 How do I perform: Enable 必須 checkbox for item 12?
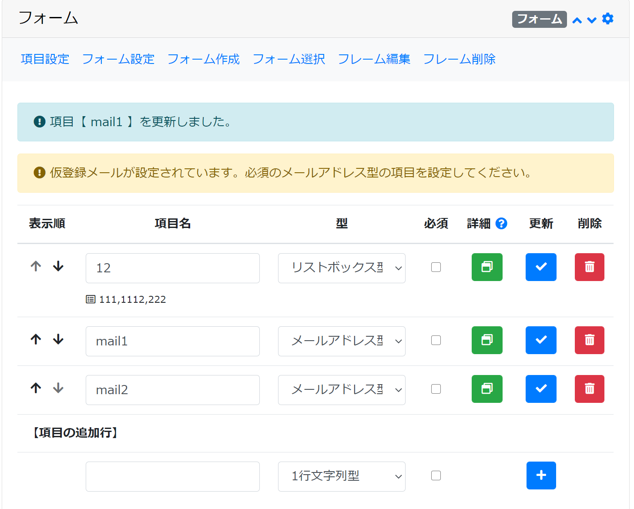[436, 267]
